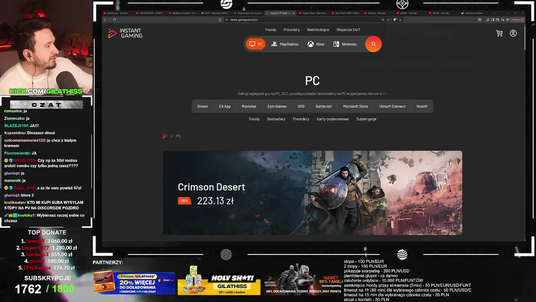Select the PC platform button

coord(255,44)
